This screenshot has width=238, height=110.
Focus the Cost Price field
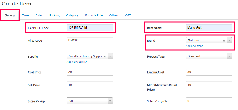(90, 72)
